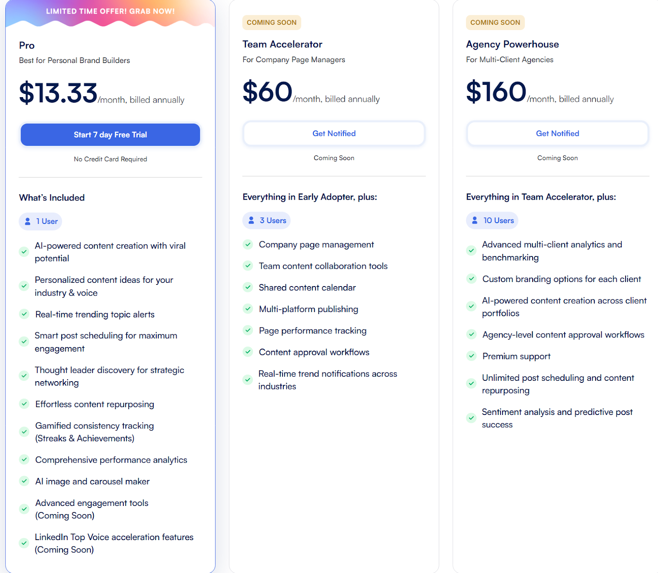Click the Limited Time Offer banner
Screen dimensions: 658x573
[110, 12]
